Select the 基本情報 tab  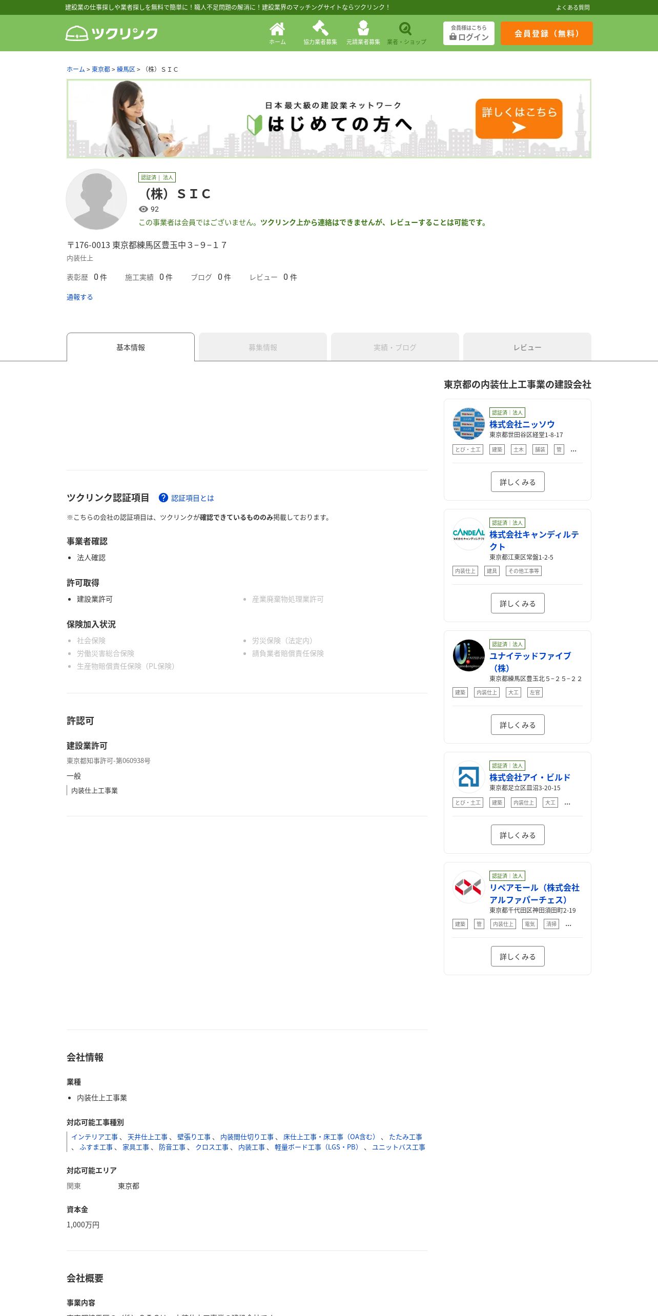[x=131, y=347]
